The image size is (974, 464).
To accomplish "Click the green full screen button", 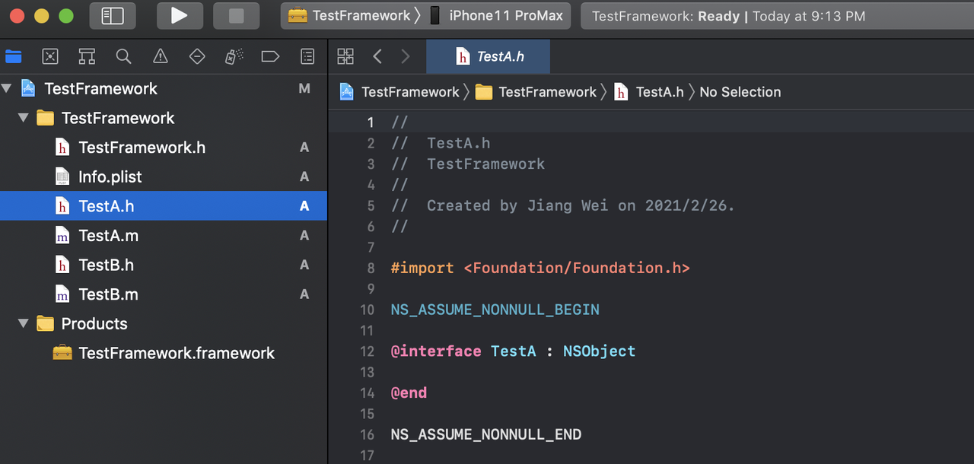I will [x=66, y=16].
